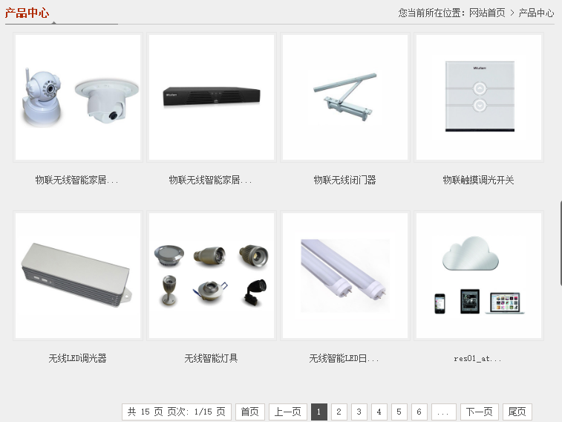Select the touch dimmer switch panel image

pyautogui.click(x=479, y=97)
